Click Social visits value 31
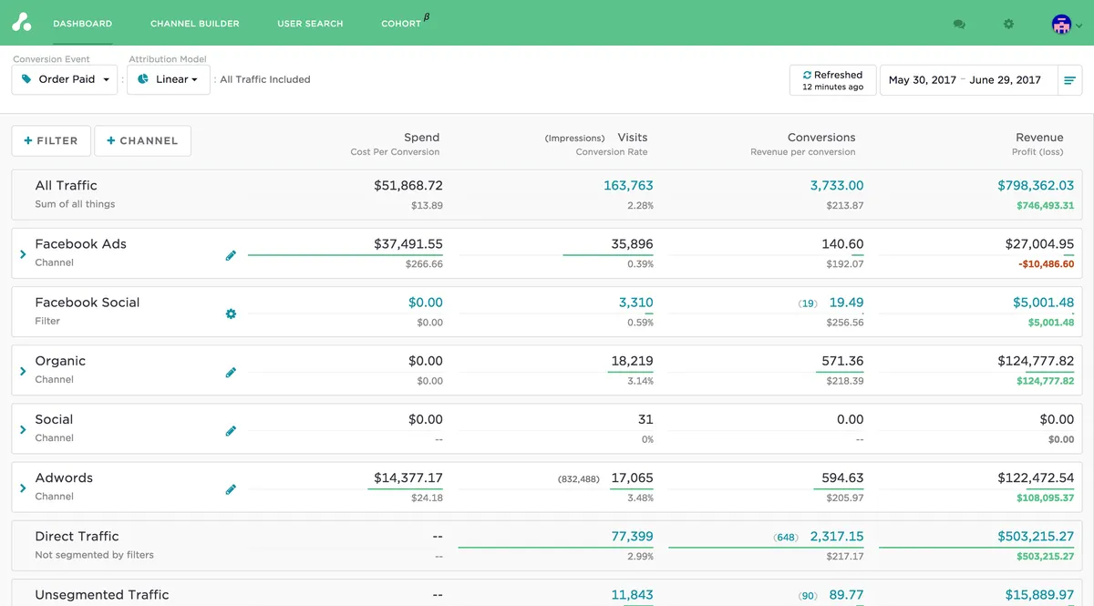The image size is (1094, 606). coord(645,419)
